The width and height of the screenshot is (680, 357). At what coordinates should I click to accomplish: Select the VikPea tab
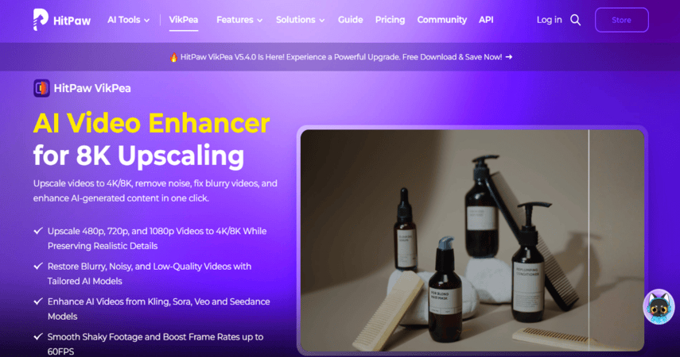184,20
